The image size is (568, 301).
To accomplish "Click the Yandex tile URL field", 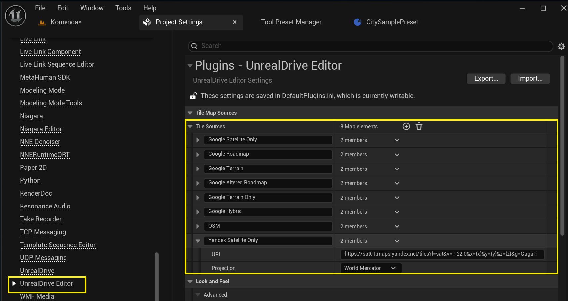I will tap(442, 254).
